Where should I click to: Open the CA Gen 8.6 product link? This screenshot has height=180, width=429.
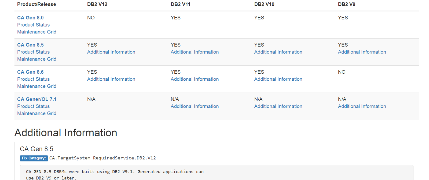[x=30, y=72]
